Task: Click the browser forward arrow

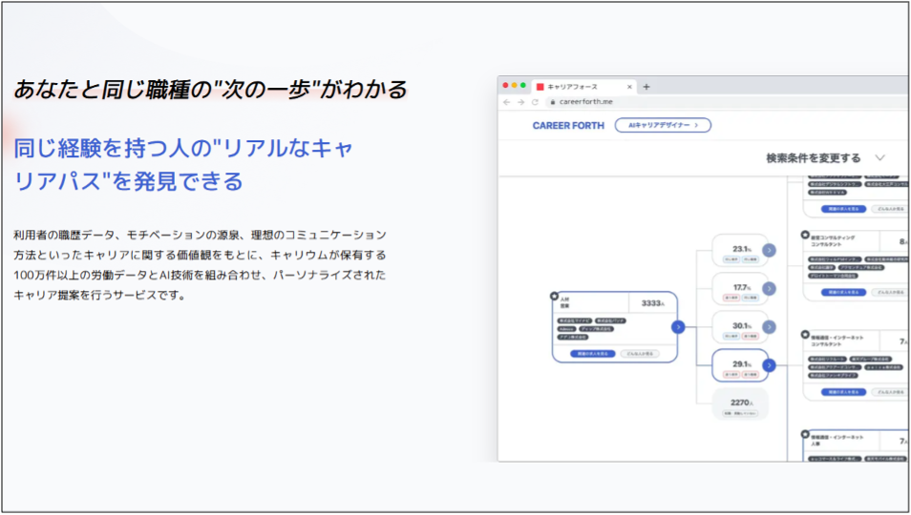Action: (x=520, y=102)
